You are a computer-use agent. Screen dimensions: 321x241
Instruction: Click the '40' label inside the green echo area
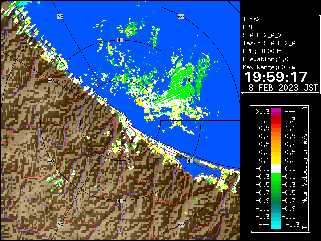pos(191,80)
